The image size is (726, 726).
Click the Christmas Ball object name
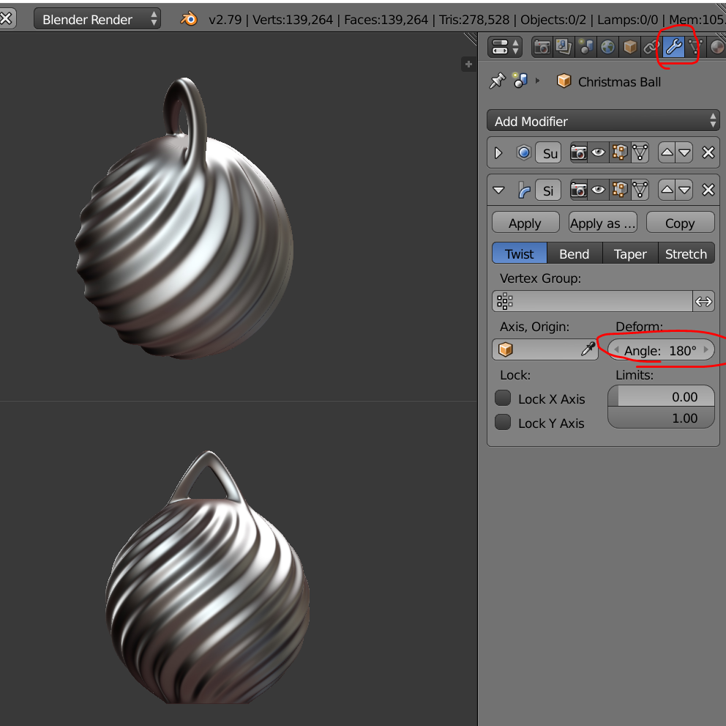coord(619,81)
